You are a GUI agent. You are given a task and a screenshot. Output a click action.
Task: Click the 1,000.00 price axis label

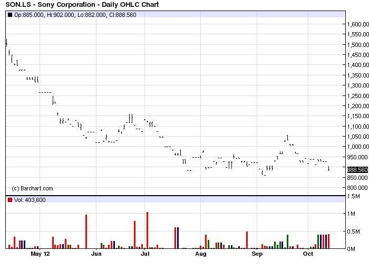click(358, 147)
